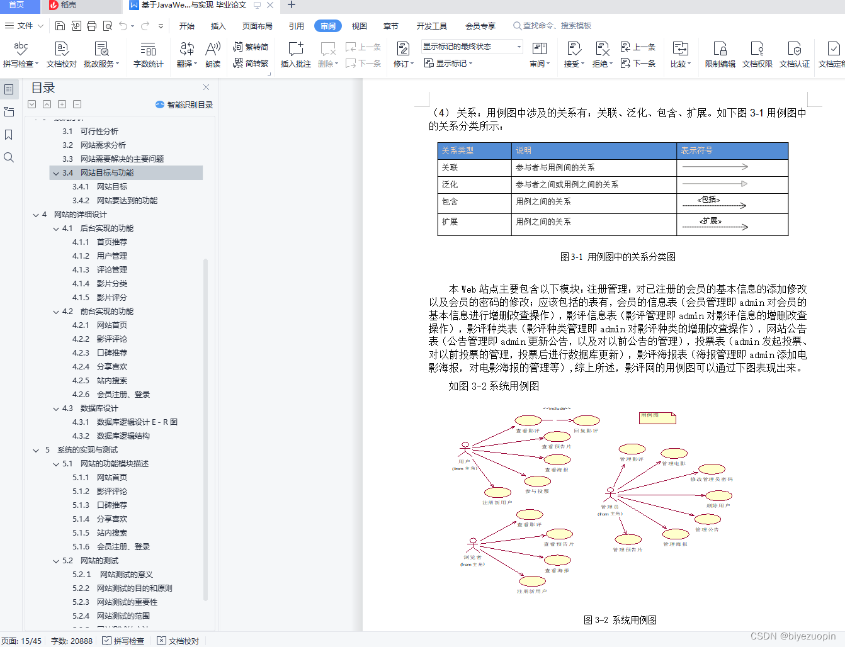Insert a comment (插入批注)
The image size is (845, 647).
point(295,55)
